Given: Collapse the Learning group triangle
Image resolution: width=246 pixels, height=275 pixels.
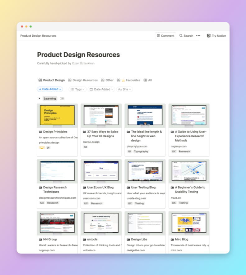Looking at the screenshot, I should point(39,98).
